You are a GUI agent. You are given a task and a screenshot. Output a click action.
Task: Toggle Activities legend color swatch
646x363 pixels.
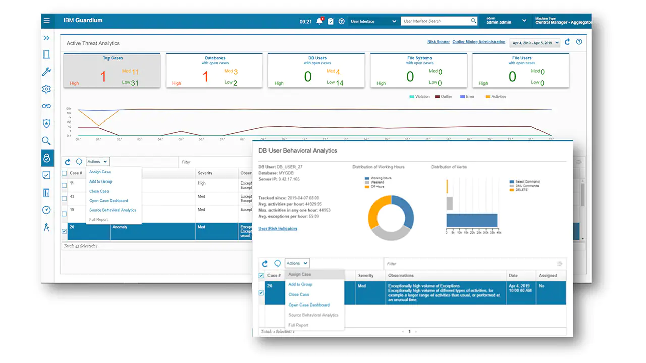click(x=488, y=97)
